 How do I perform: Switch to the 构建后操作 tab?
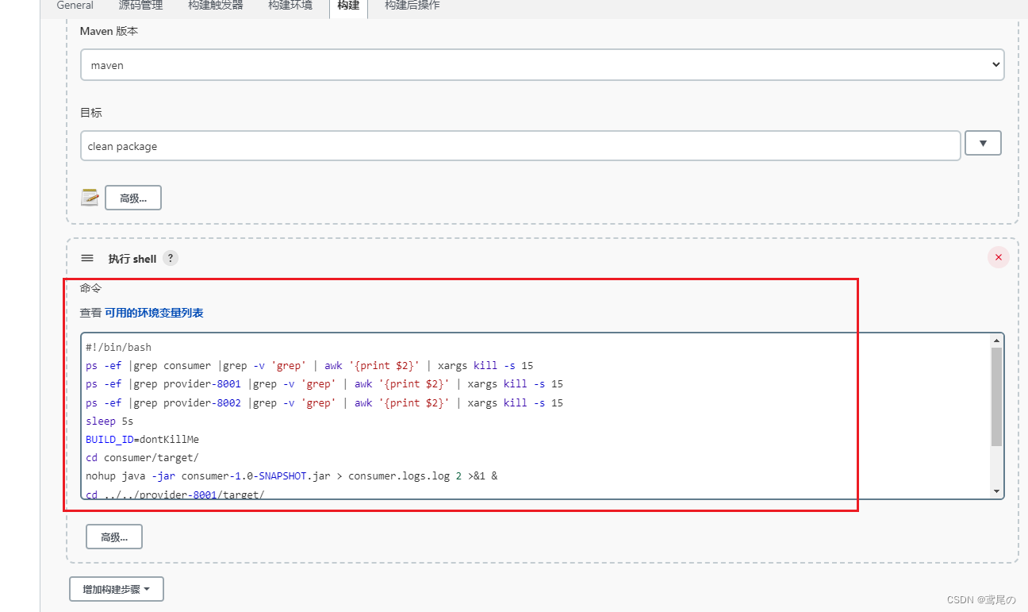(x=412, y=6)
